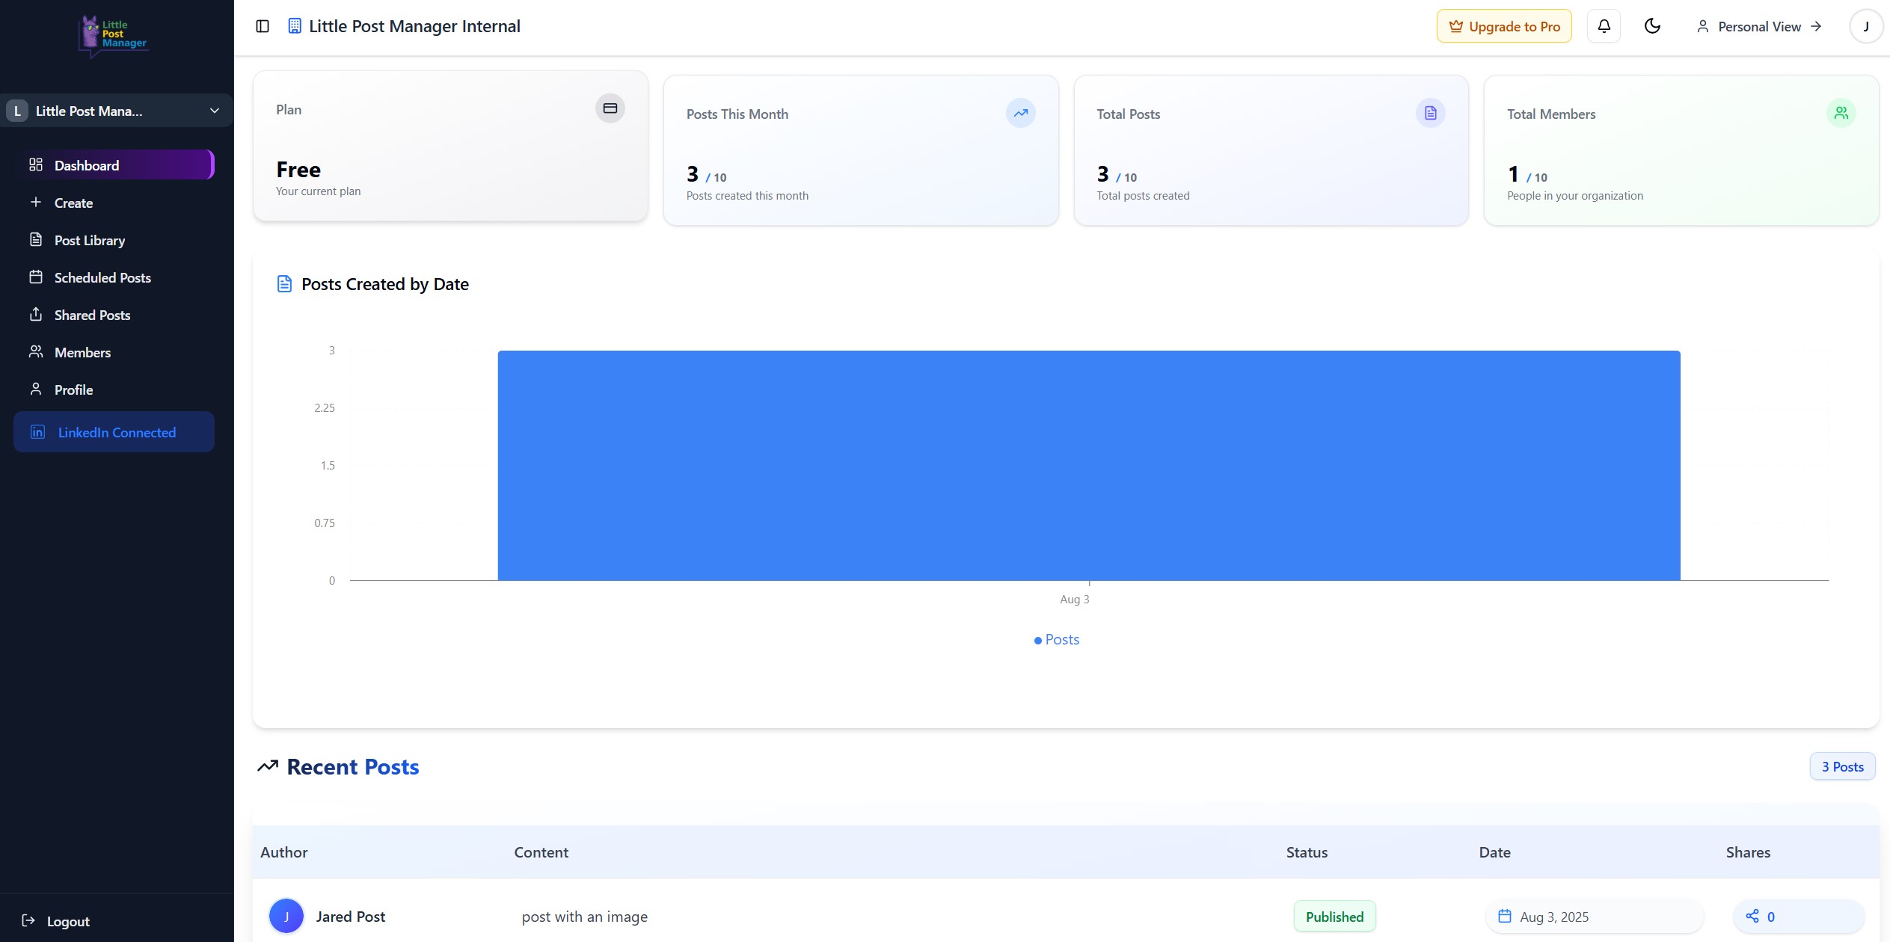The height and width of the screenshot is (942, 1890).
Task: Open the J user avatar menu
Action: 1865,26
